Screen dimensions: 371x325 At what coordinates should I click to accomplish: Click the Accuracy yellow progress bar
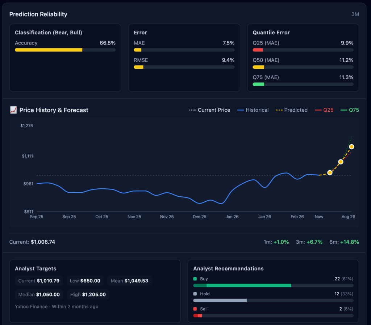coord(49,50)
